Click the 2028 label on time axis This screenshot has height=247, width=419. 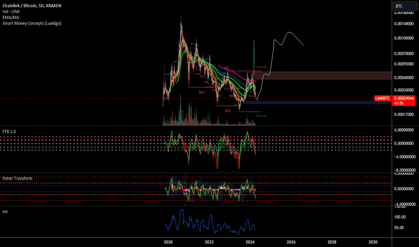[332, 242]
